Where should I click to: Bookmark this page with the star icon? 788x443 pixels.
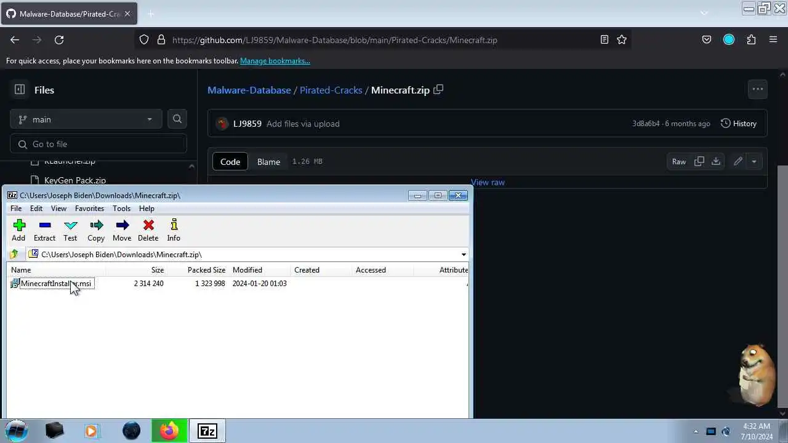622,40
